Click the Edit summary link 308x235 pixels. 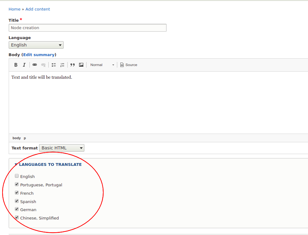[x=39, y=55]
